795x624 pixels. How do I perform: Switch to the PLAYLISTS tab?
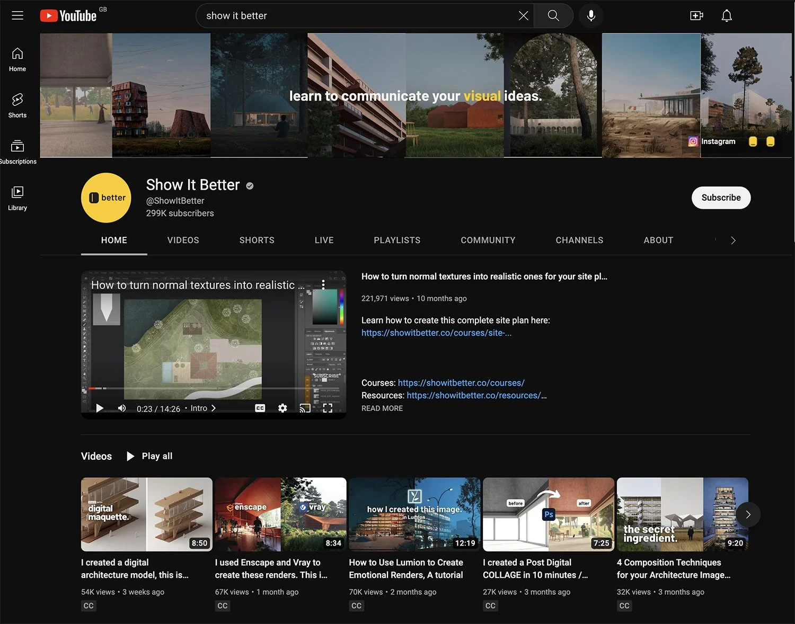coord(397,240)
